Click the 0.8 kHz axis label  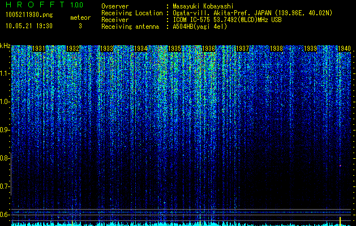tap(4, 158)
